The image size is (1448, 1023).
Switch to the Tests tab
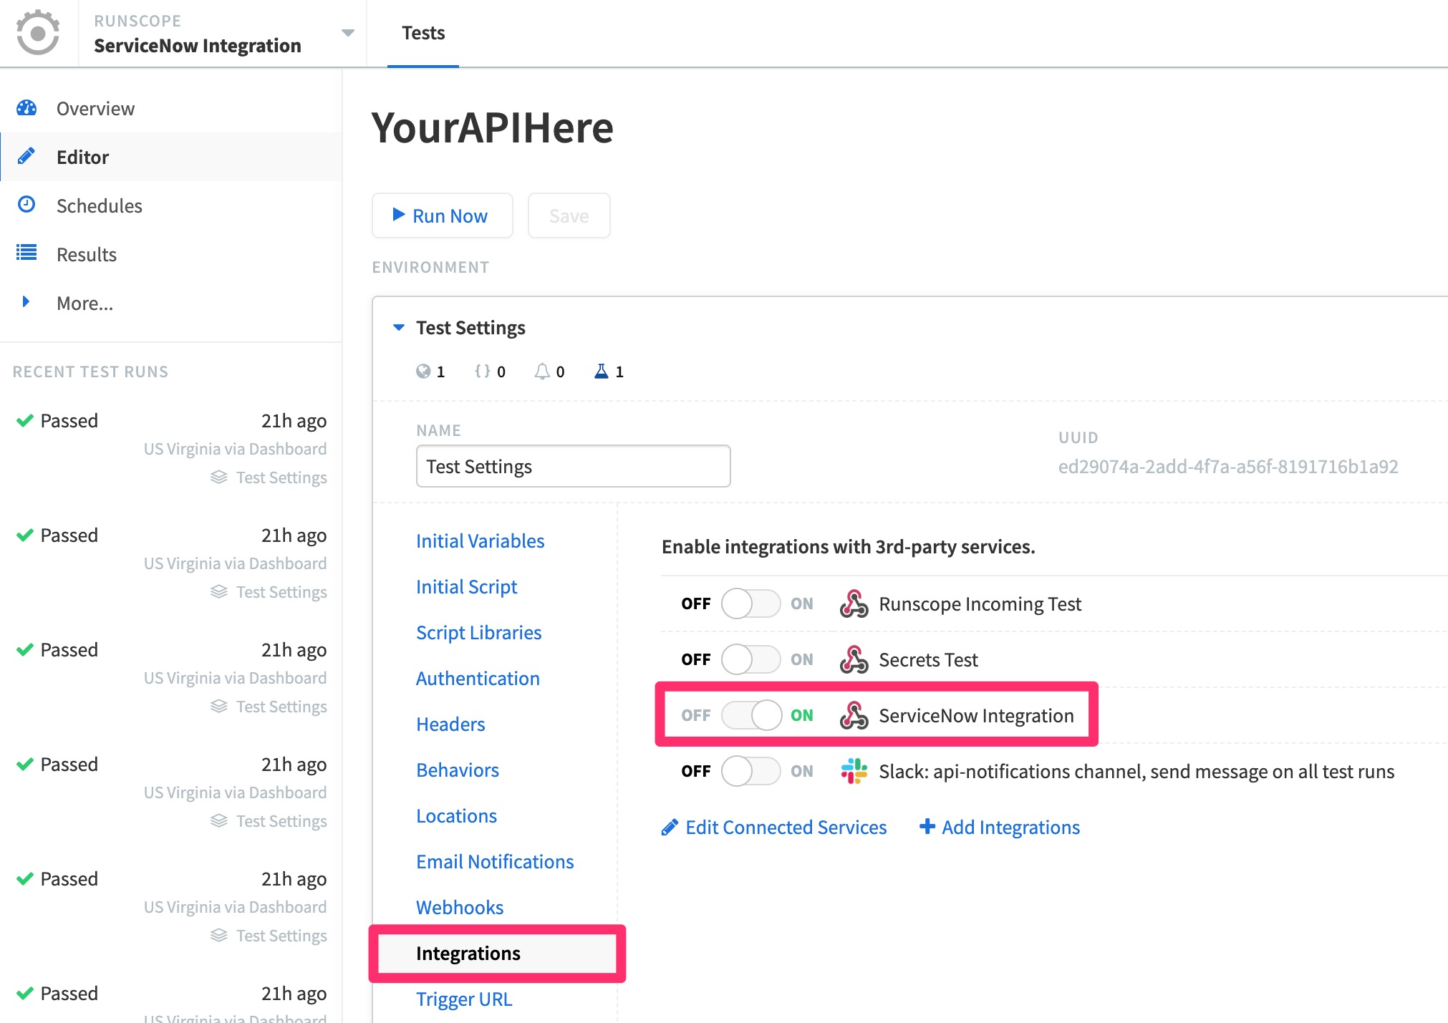tap(423, 33)
